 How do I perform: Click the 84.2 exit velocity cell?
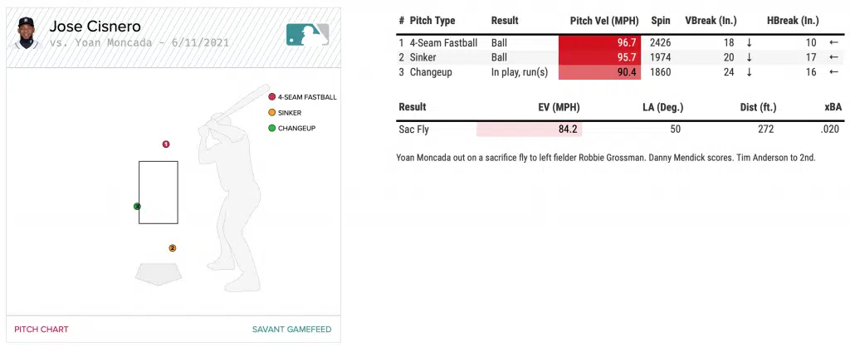(569, 130)
